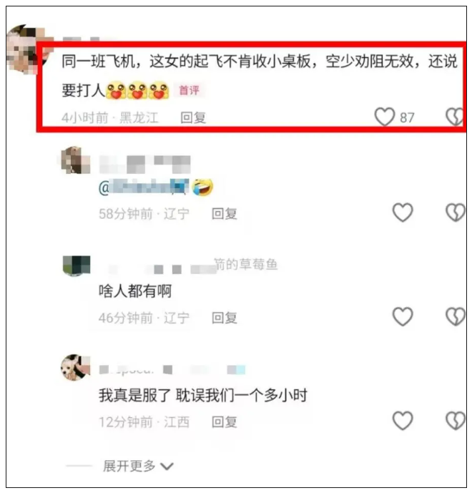Open the dog avatar of 江西 commenter

tap(75, 367)
